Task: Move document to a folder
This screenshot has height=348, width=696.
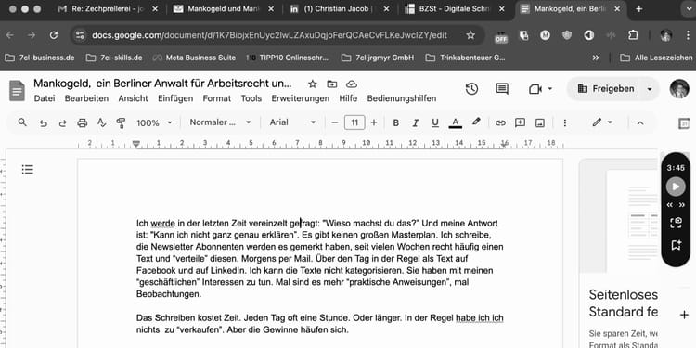Action: [x=332, y=84]
